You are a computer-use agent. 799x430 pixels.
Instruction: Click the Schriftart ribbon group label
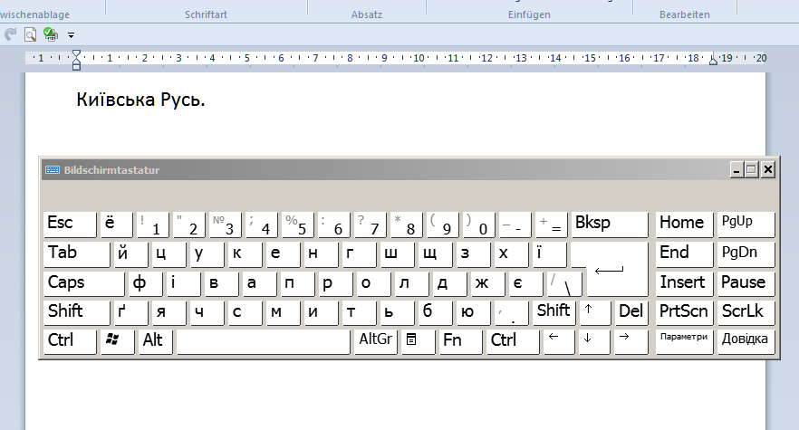click(x=206, y=14)
